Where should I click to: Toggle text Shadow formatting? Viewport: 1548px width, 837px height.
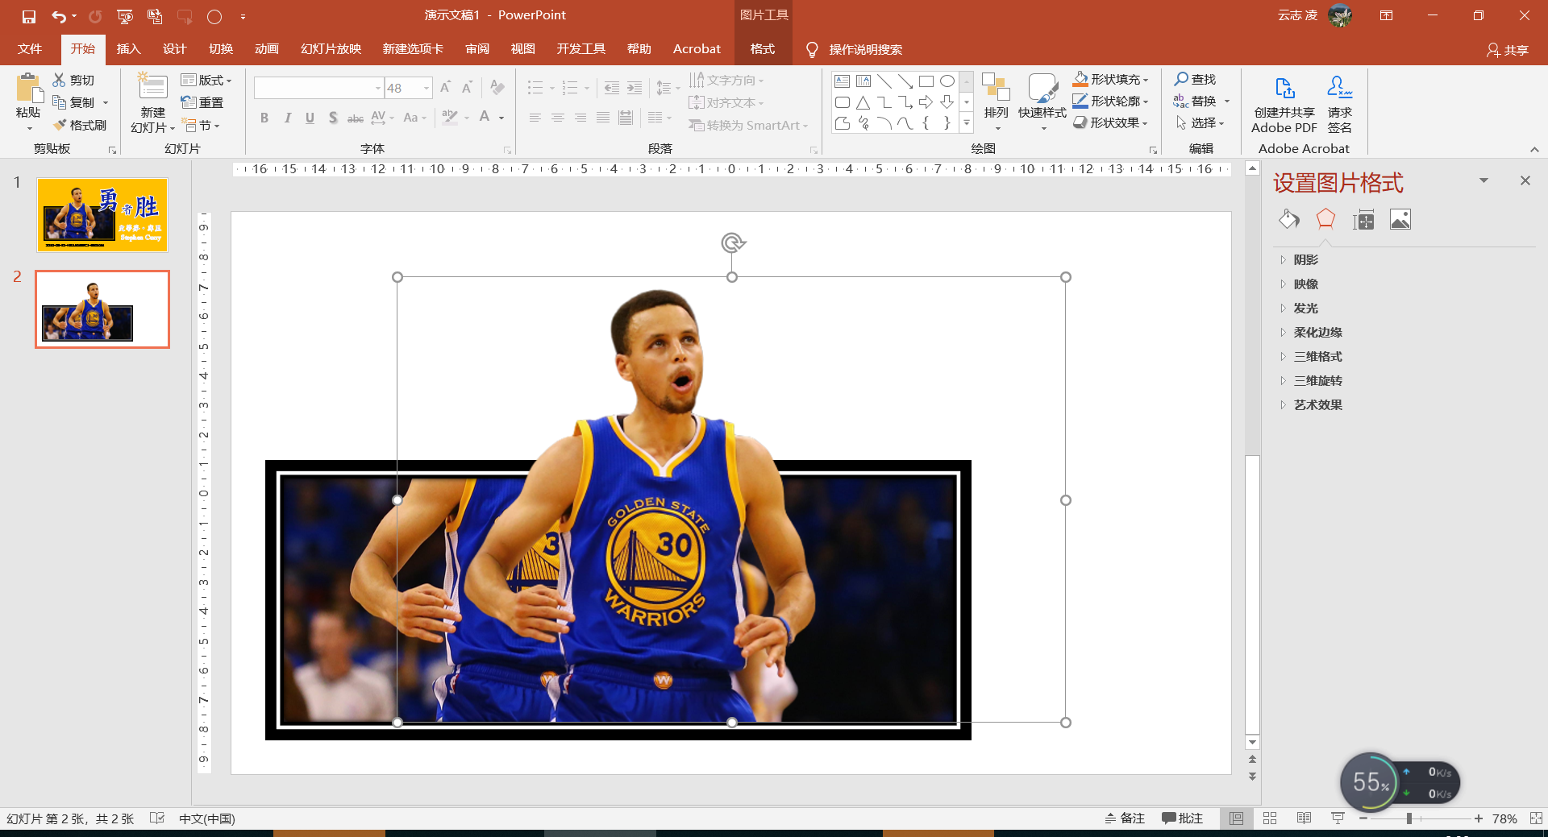(333, 118)
